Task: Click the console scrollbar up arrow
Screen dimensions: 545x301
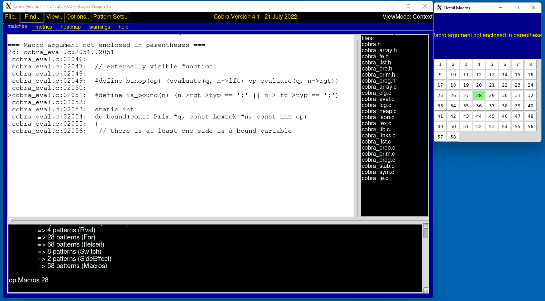Action: (426, 226)
